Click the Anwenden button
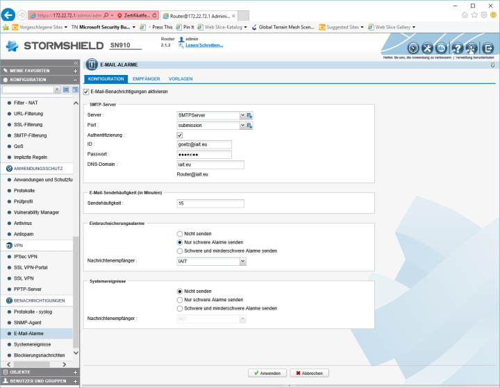This screenshot has height=388, width=500. tap(267, 373)
